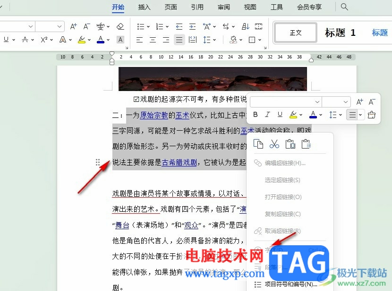This screenshot has width=392, height=291.
Task: Apply bullet list from the ribbon
Action: point(141,26)
